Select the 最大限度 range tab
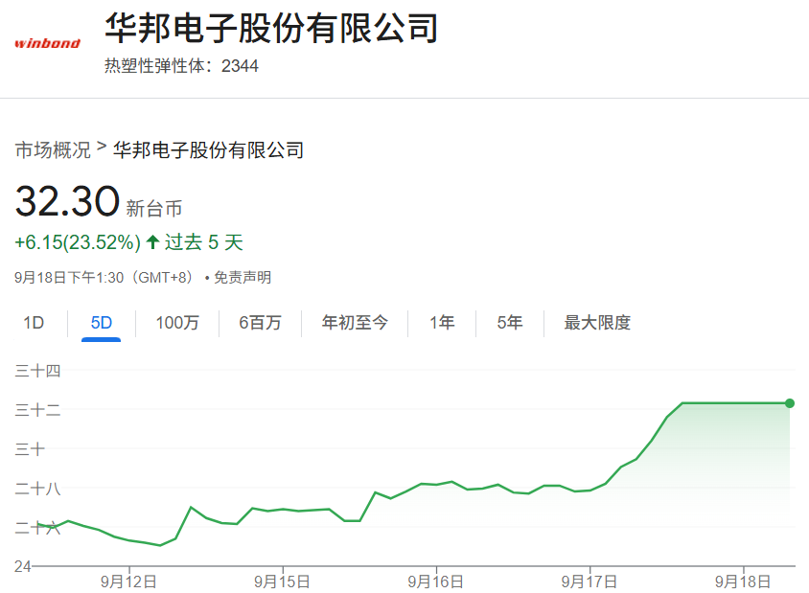Viewport: 809px width, 593px height. click(x=597, y=323)
